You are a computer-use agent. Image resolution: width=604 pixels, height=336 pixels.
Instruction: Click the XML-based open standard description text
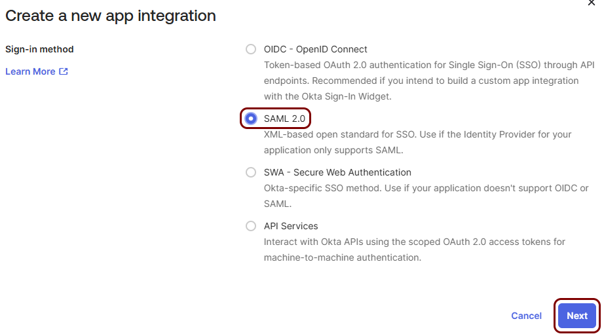coord(417,142)
